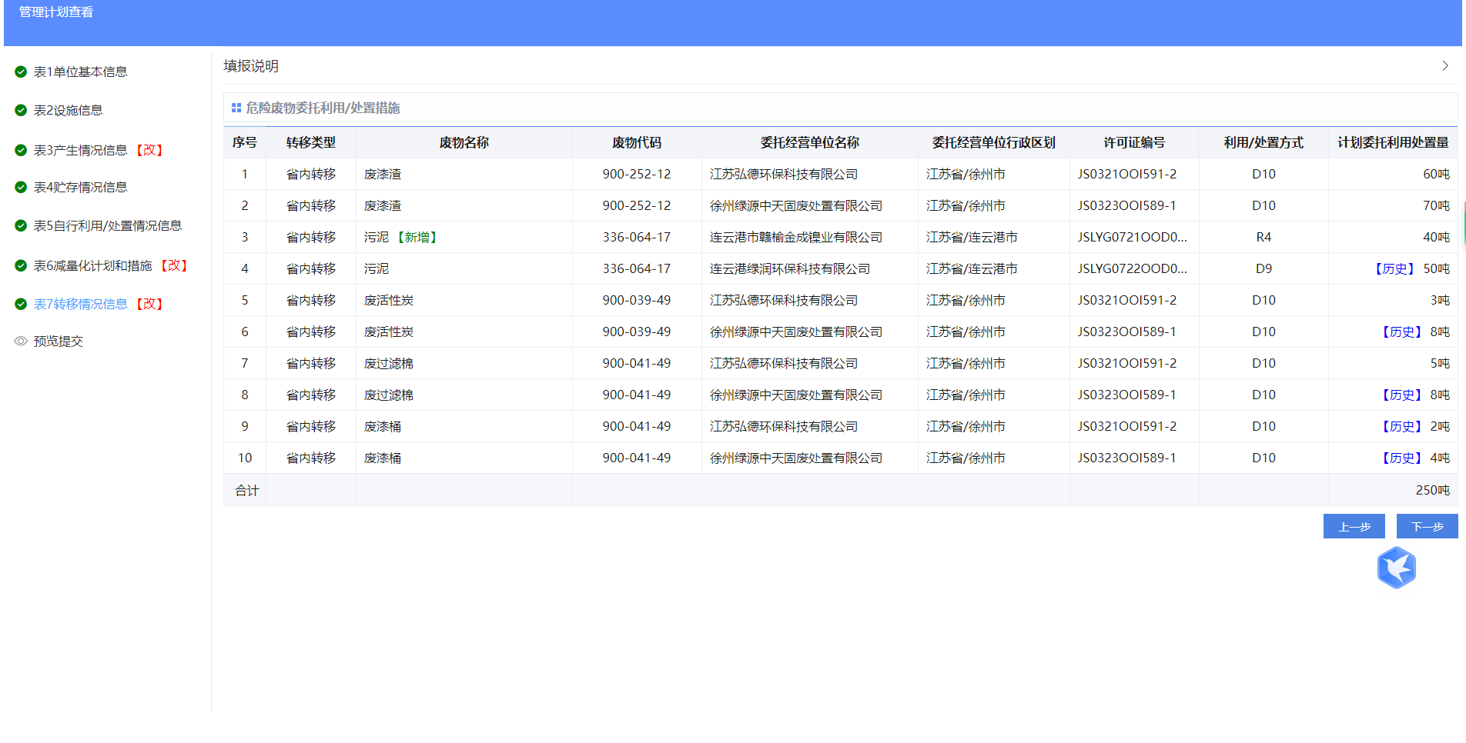Click permit JSLYG0721OOD0... in row 3

[x=1132, y=237]
